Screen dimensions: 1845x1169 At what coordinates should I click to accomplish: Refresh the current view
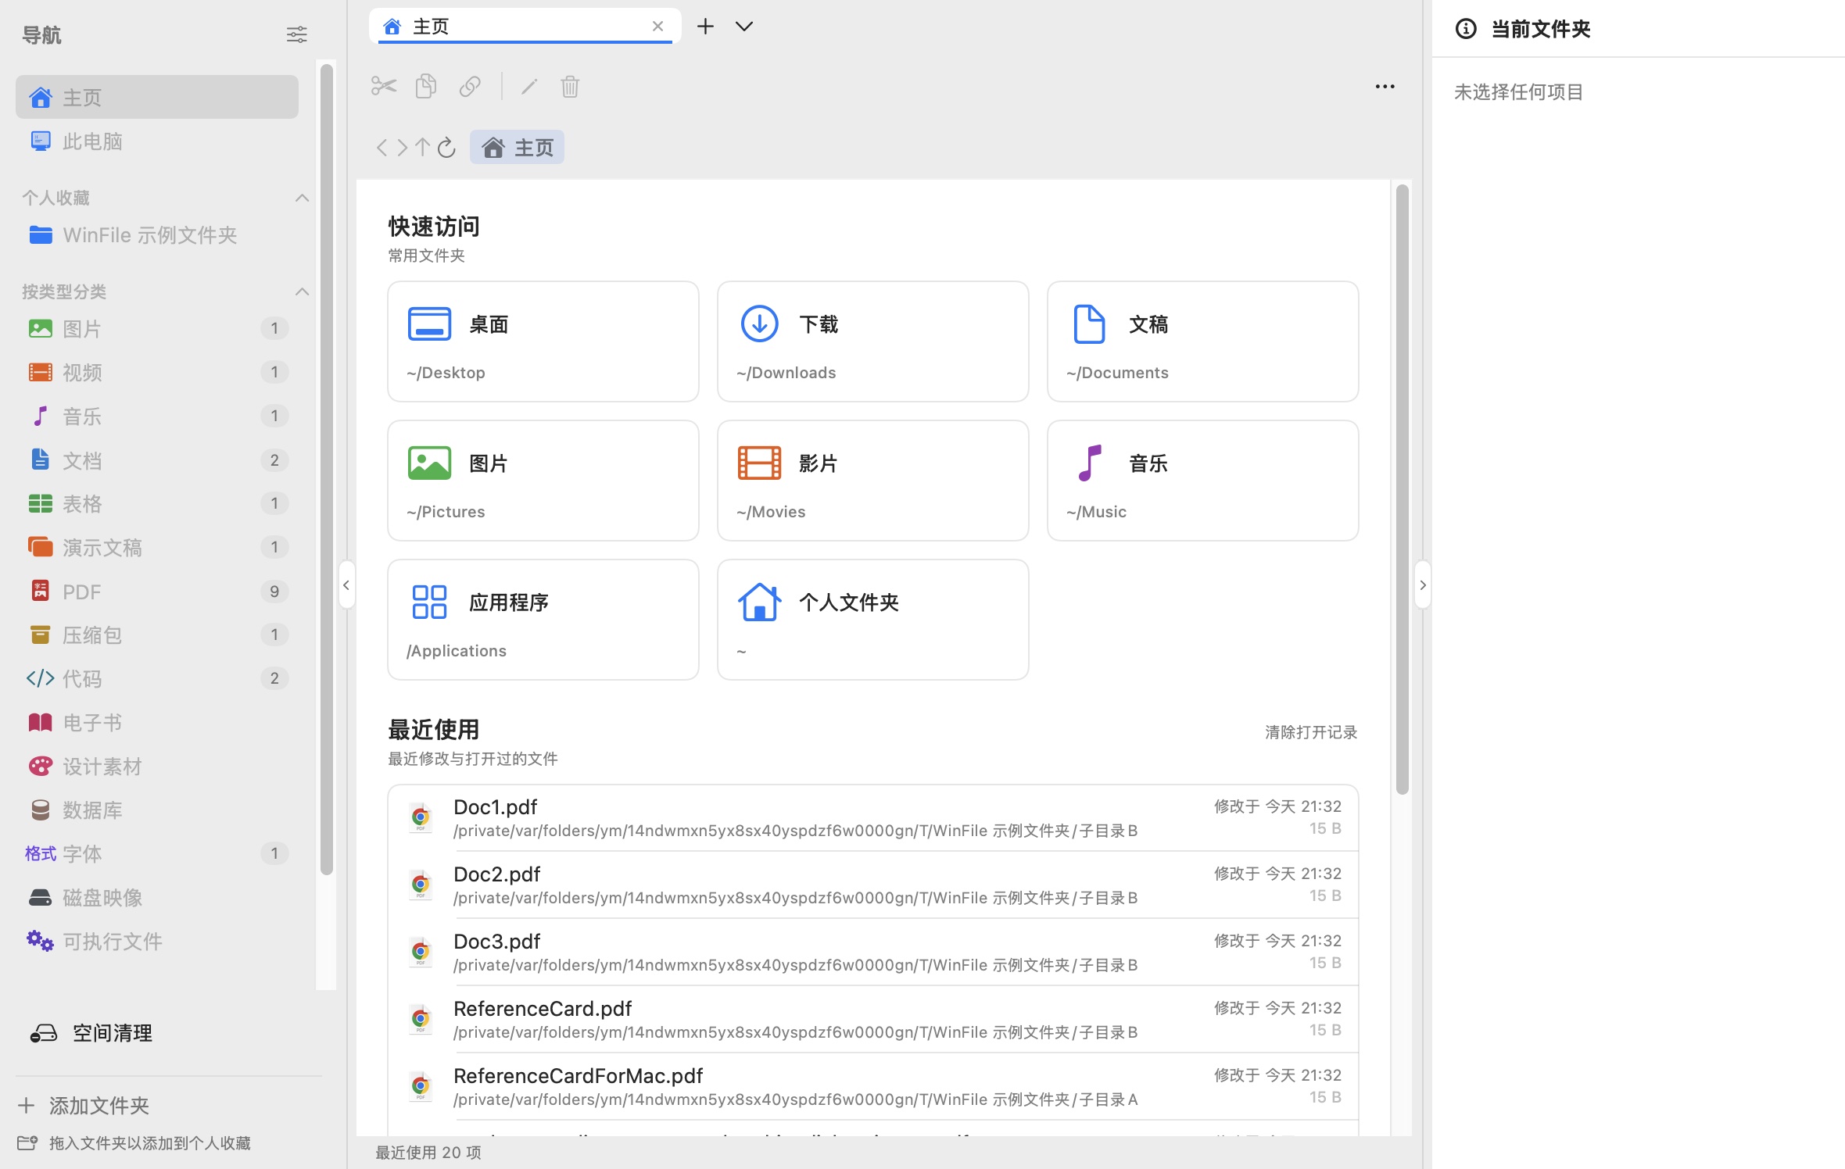point(446,148)
